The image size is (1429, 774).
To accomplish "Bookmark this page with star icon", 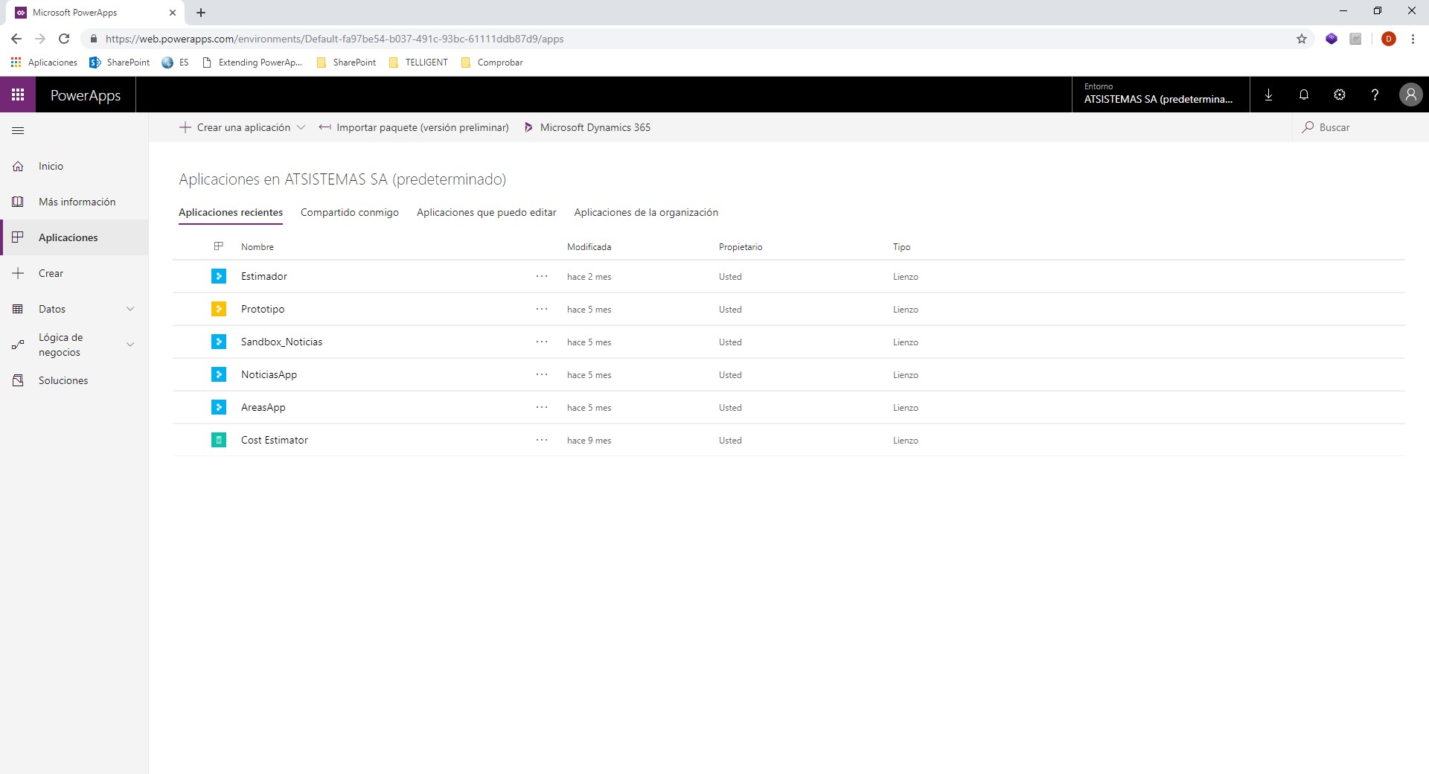I will [1302, 39].
